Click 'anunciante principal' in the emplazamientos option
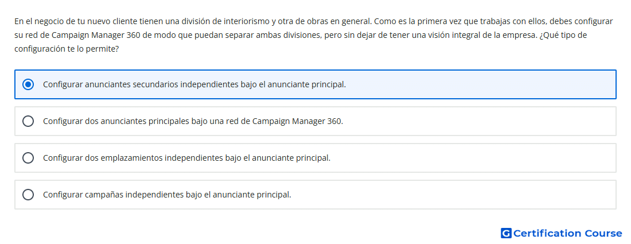Viewport: 631px width, 244px height. coord(291,158)
